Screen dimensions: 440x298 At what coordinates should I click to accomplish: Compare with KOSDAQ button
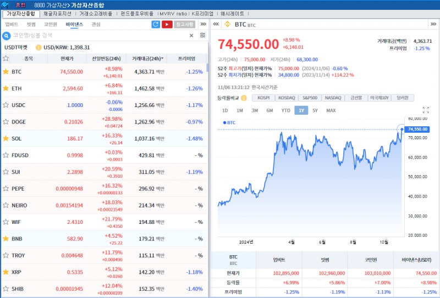tap(287, 98)
